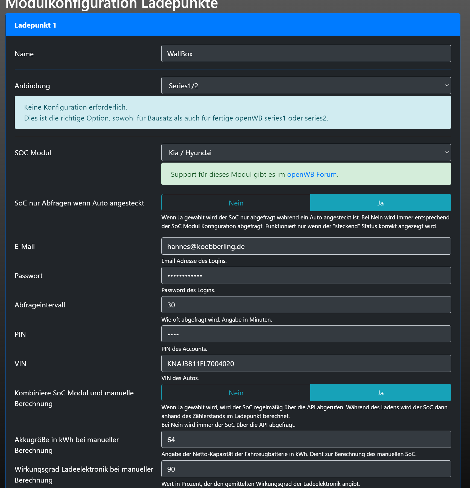Click the Ladepunkt 1 header bar
470x488 pixels.
[x=232, y=25]
